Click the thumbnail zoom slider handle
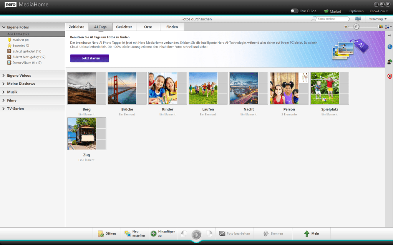The height and width of the screenshot is (245, 393). pos(357,26)
